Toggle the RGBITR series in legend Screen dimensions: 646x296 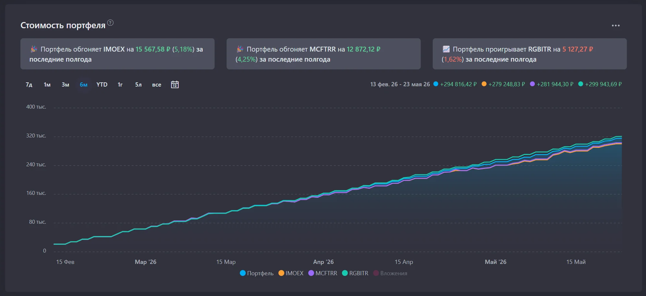click(x=355, y=273)
